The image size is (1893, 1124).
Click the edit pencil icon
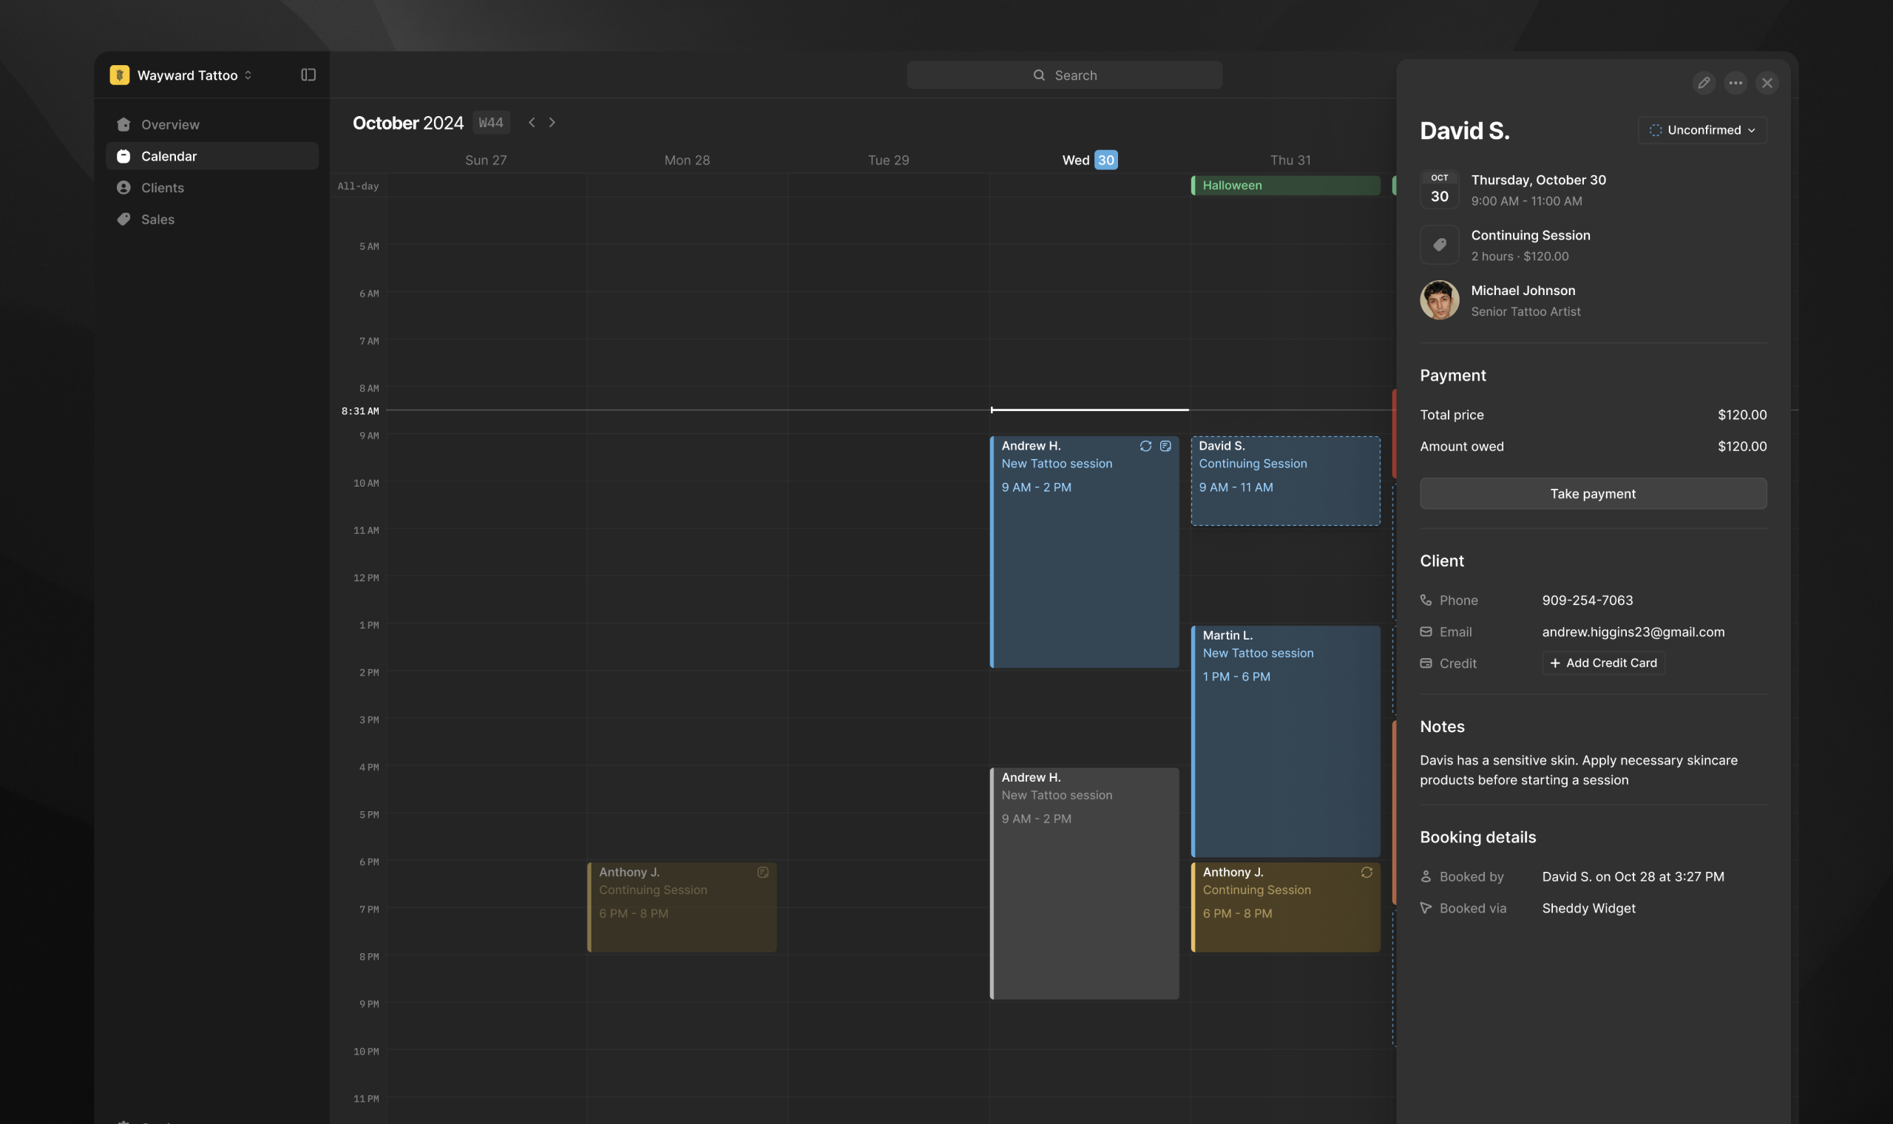1704,84
